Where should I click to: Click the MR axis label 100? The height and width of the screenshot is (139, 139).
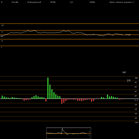click(136, 78)
